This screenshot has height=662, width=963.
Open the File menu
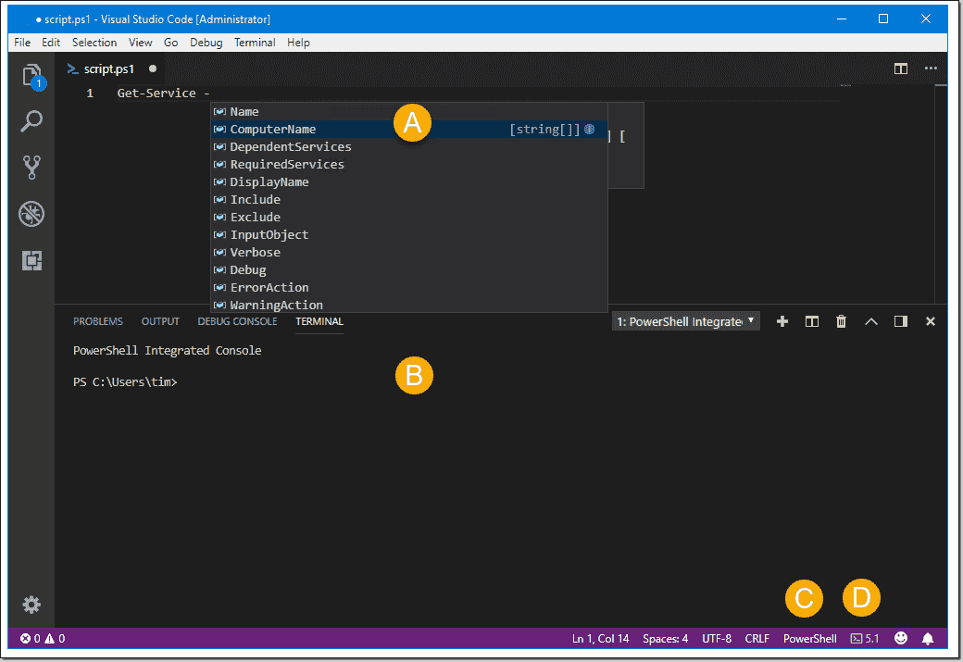[x=22, y=43]
